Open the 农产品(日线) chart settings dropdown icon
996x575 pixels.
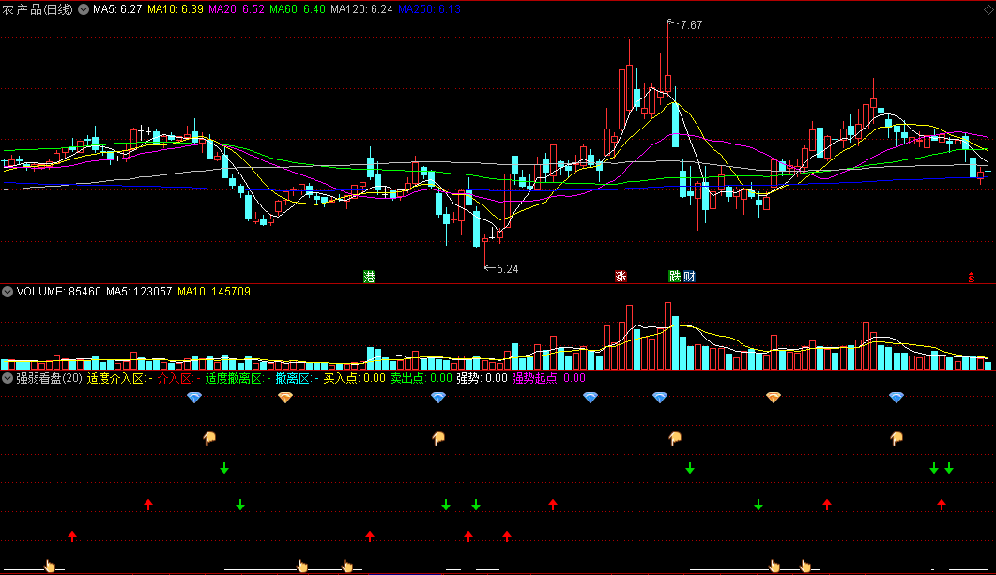[x=84, y=9]
